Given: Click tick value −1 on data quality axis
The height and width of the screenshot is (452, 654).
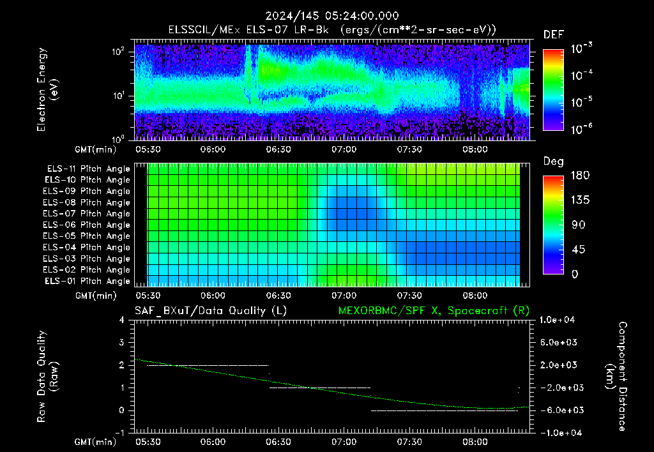Looking at the screenshot, I should pos(119,433).
